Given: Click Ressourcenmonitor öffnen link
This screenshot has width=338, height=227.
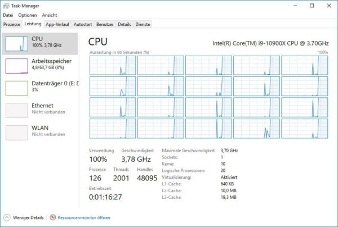Looking at the screenshot, I should [83, 217].
